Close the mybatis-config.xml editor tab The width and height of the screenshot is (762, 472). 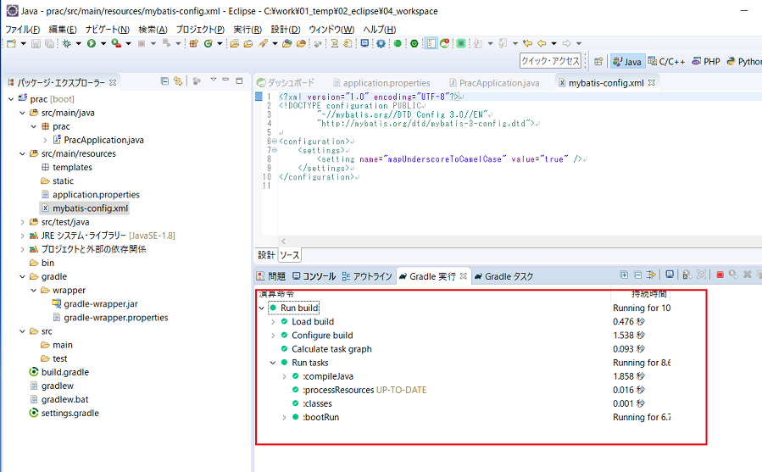pyautogui.click(x=652, y=83)
